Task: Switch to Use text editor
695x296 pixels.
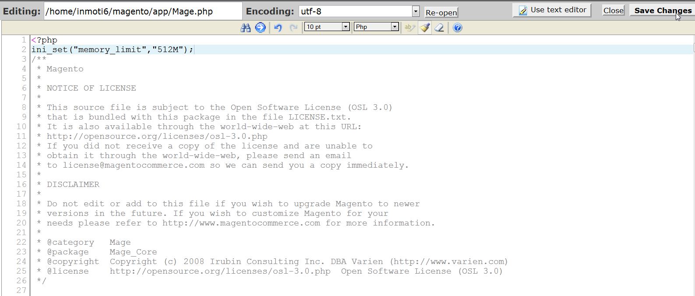Action: point(552,10)
